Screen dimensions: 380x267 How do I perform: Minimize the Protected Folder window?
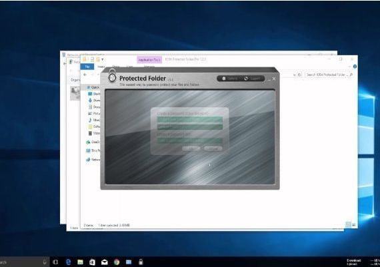[x=269, y=79]
